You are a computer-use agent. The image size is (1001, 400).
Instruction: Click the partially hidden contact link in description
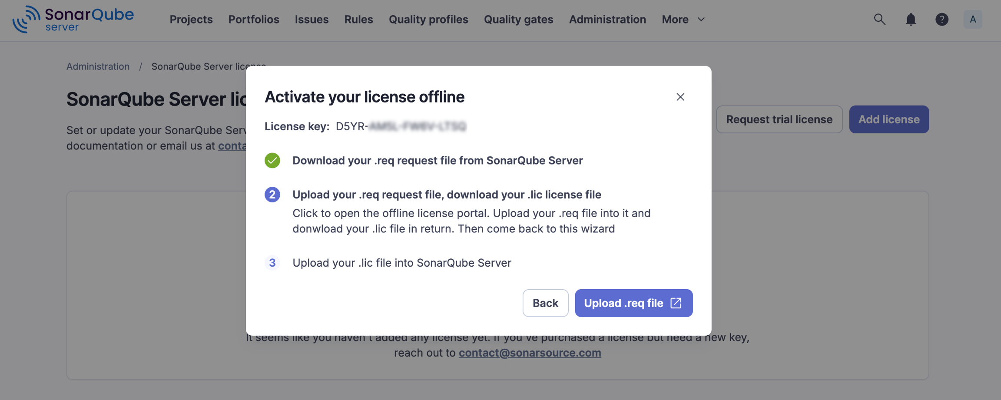click(232, 146)
